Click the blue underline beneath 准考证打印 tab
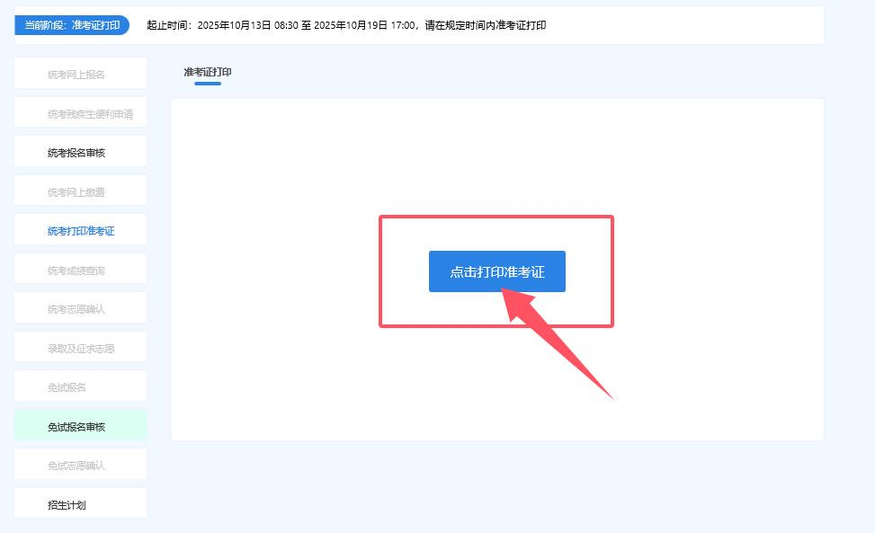This screenshot has width=875, height=533. point(208,84)
